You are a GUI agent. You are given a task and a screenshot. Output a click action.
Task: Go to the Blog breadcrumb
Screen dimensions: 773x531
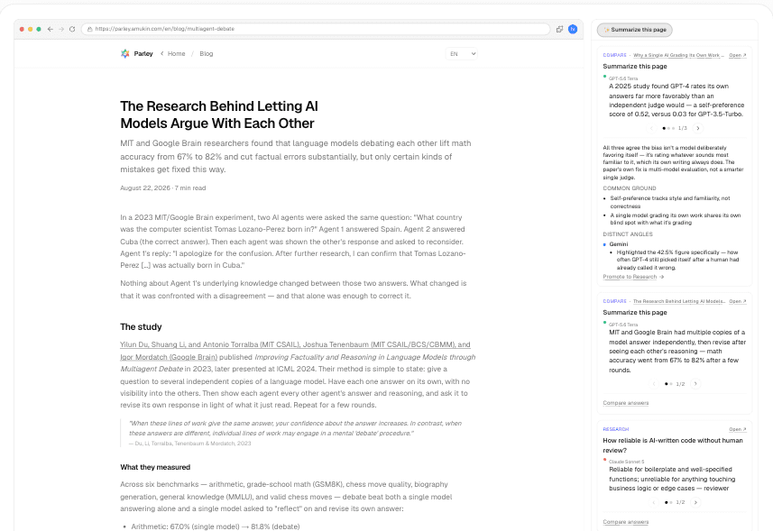pyautogui.click(x=206, y=54)
